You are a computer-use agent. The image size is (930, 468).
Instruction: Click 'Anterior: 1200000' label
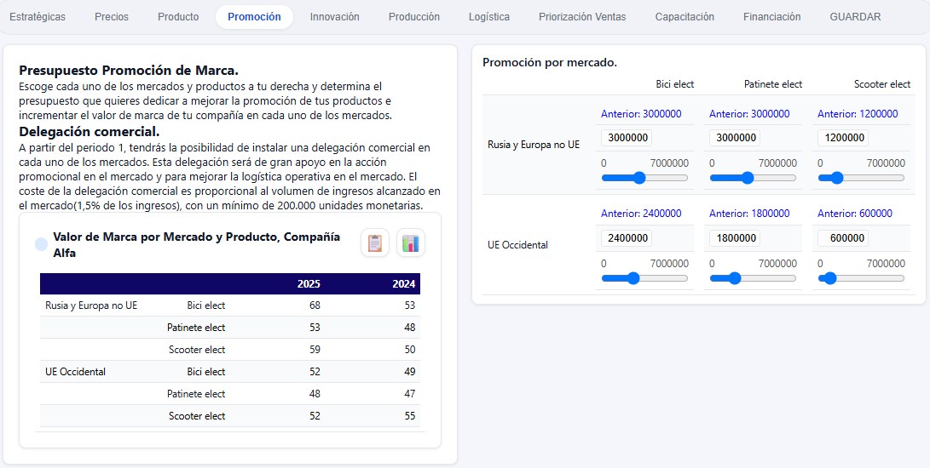click(858, 114)
